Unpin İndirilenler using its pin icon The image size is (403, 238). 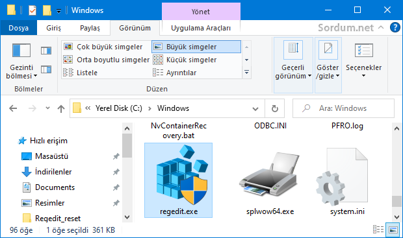click(116, 172)
